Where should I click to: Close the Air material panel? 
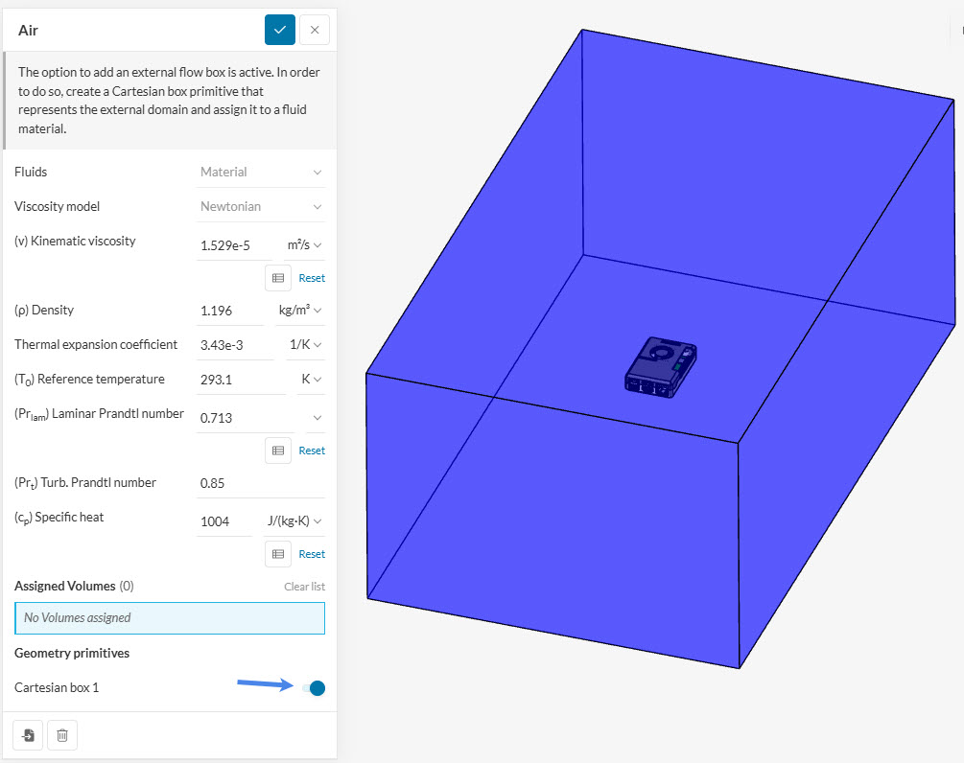coord(315,30)
